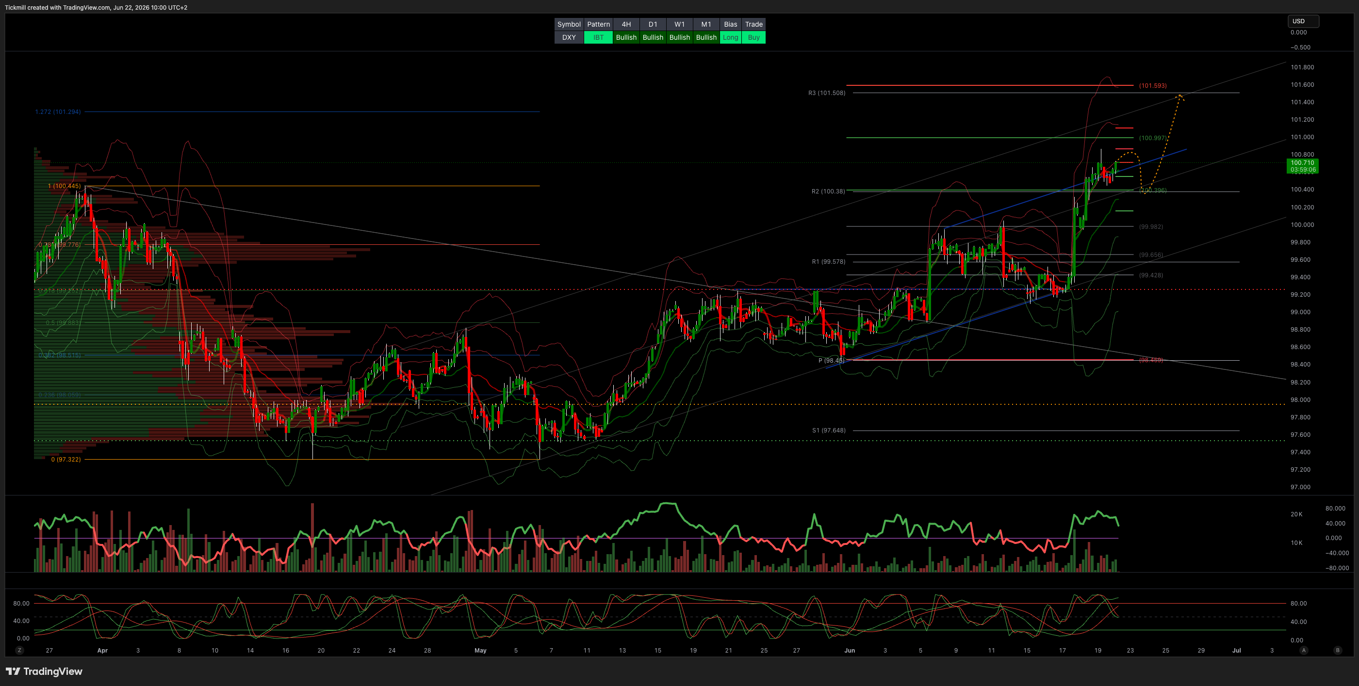Click the P (98.45) pivot label

[831, 361]
